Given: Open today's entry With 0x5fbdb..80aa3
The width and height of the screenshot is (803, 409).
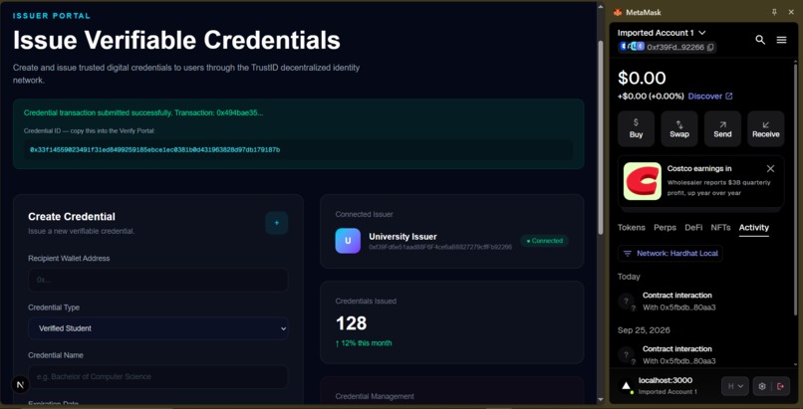Looking at the screenshot, I should [x=679, y=307].
